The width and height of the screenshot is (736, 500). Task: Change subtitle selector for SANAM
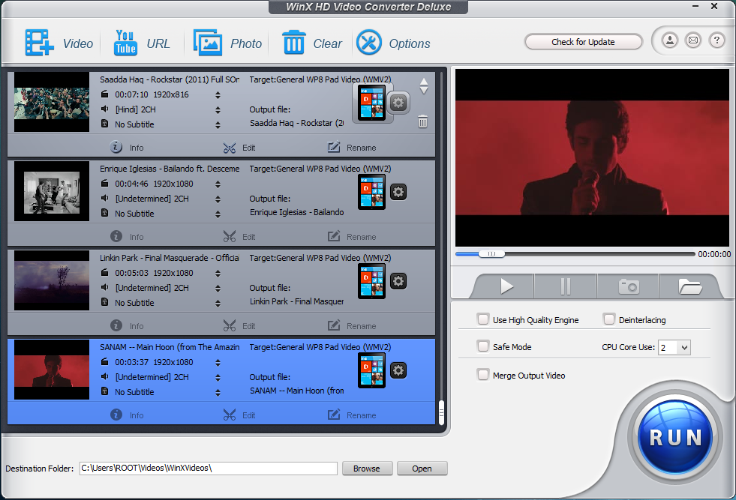[218, 393]
